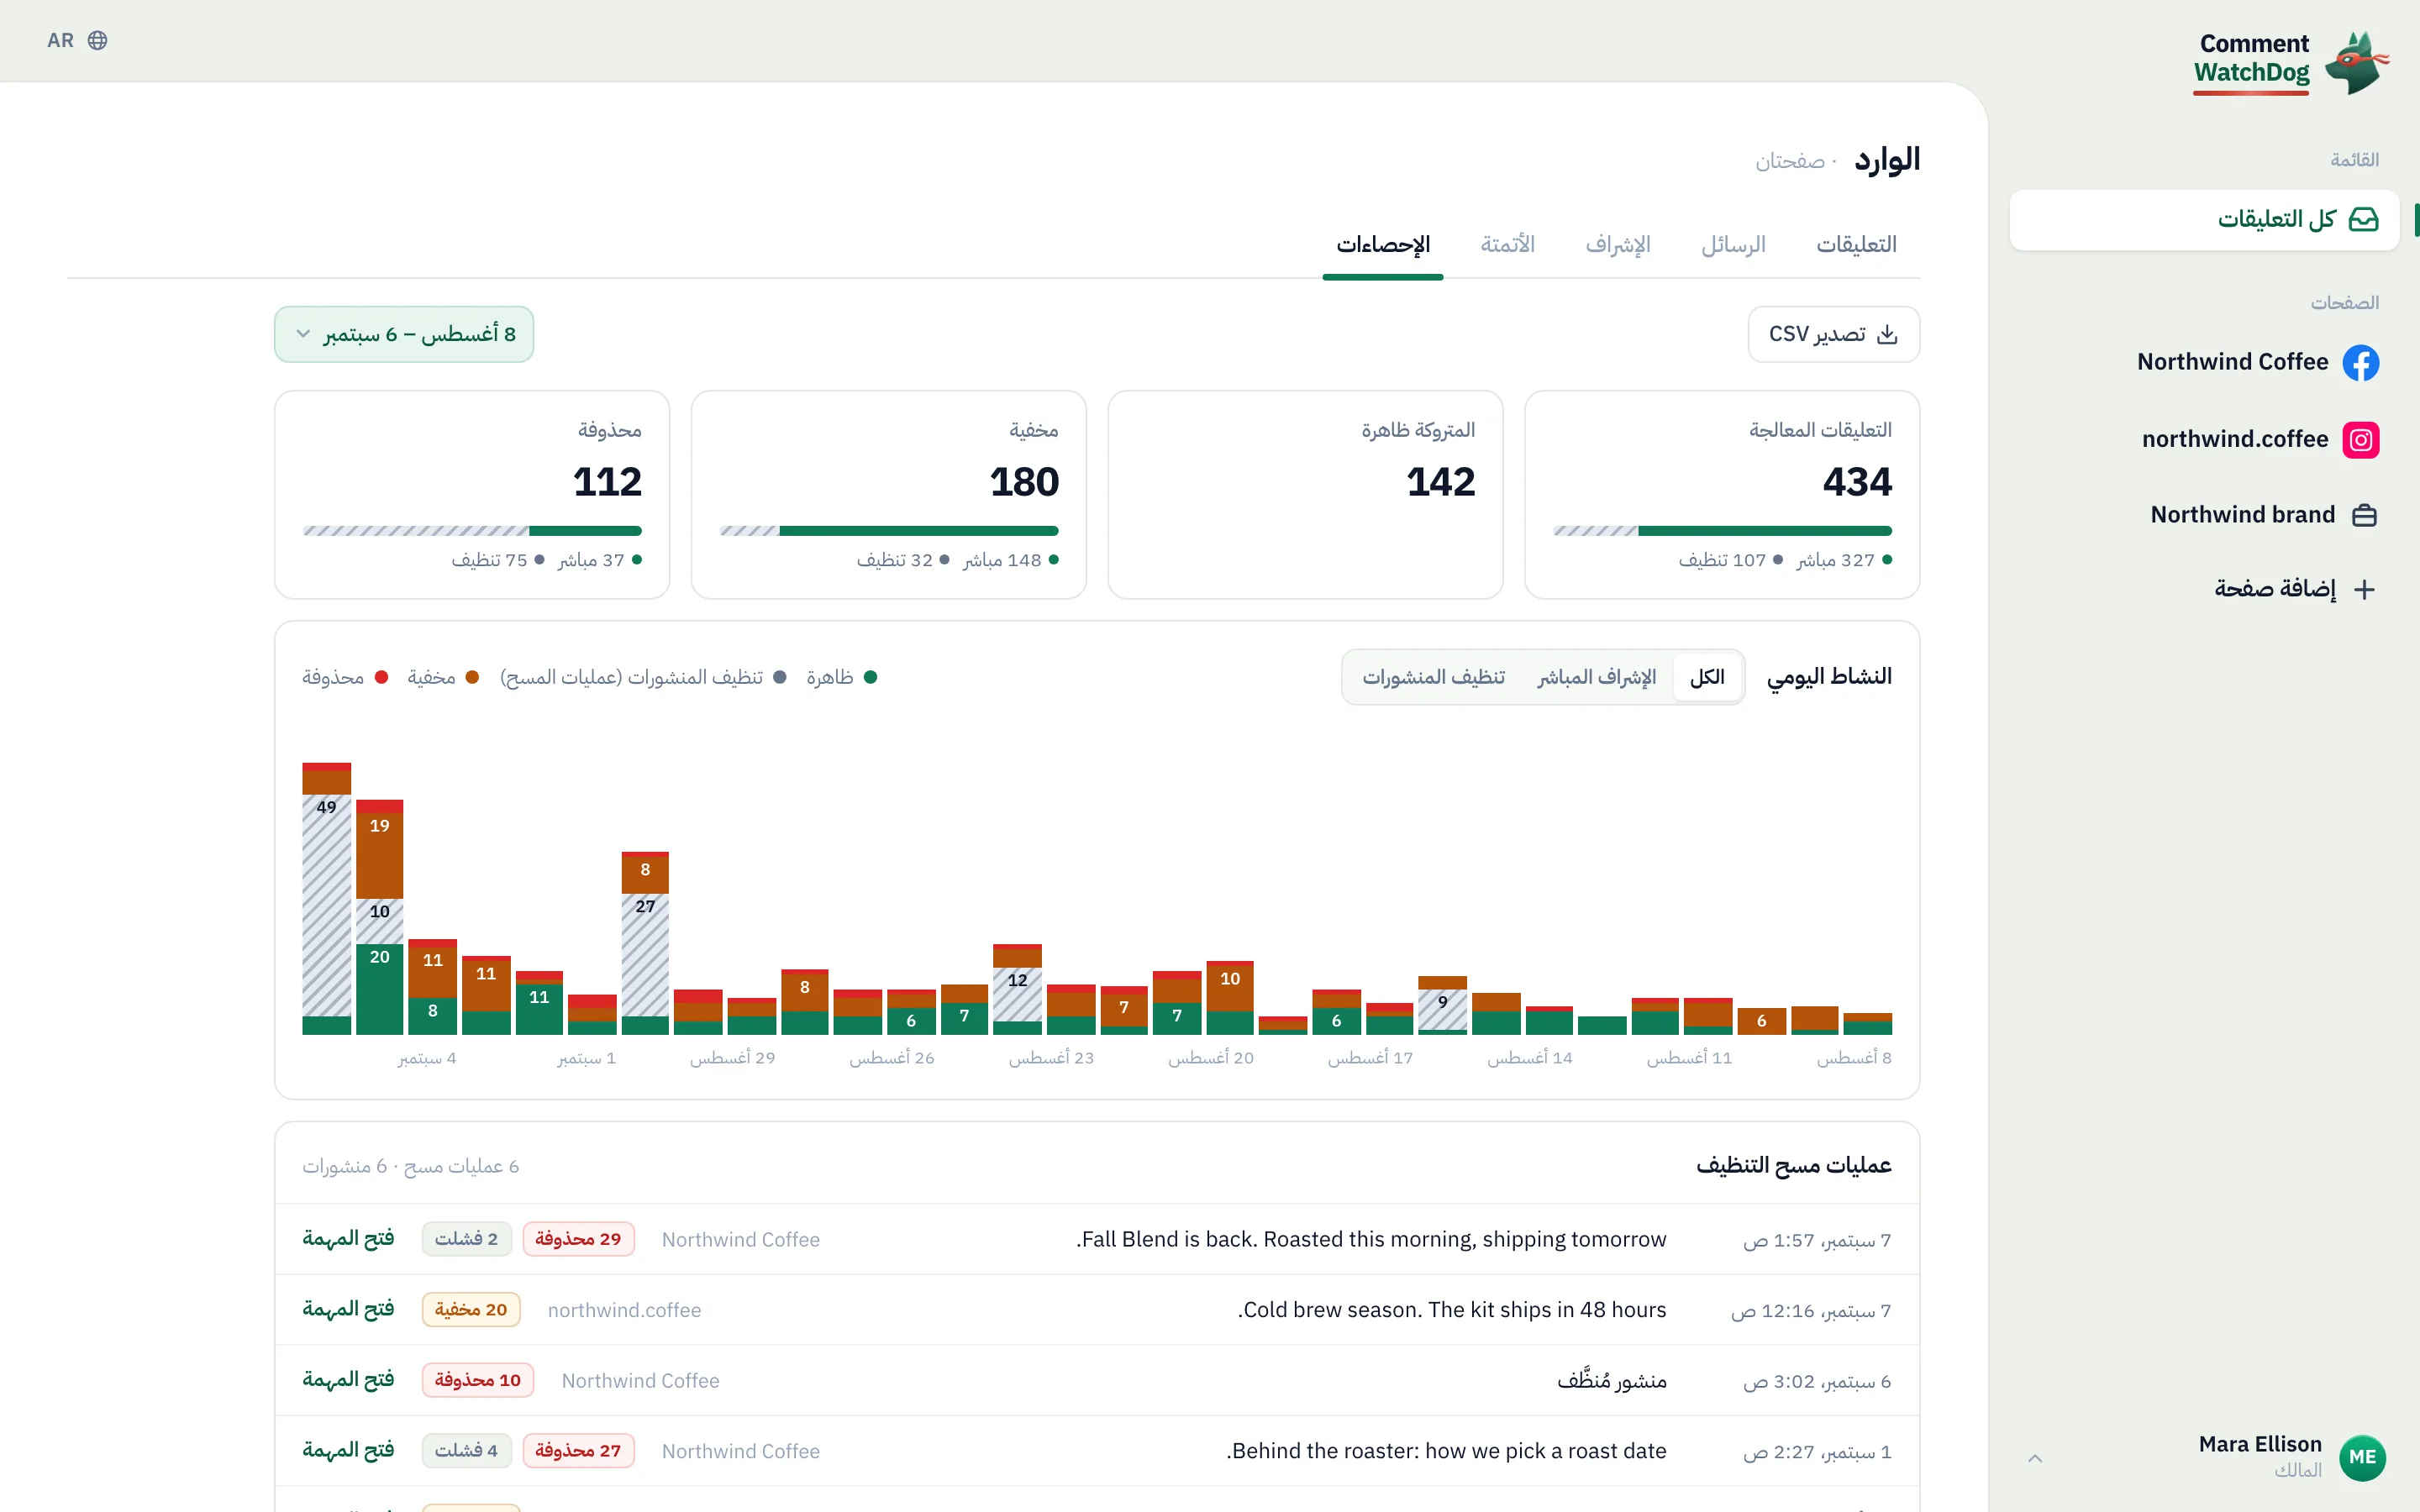Toggle the gray post-cleanup legend dot
This screenshot has width=2420, height=1512.
780,677
